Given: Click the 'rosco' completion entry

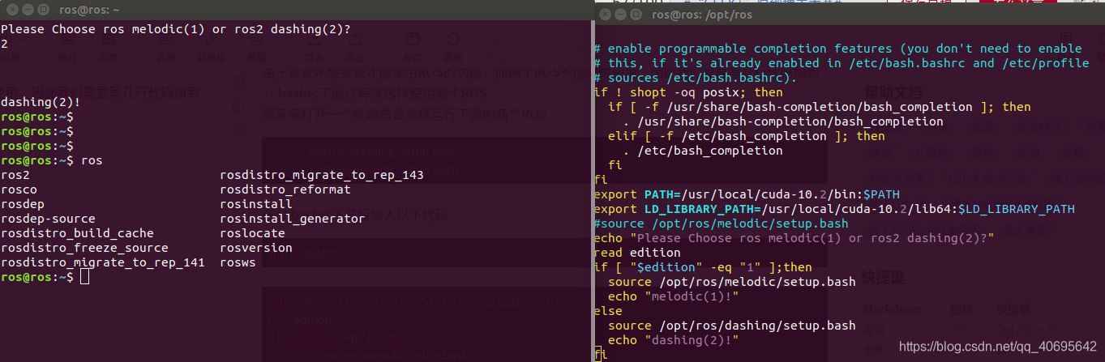Looking at the screenshot, I should [19, 190].
